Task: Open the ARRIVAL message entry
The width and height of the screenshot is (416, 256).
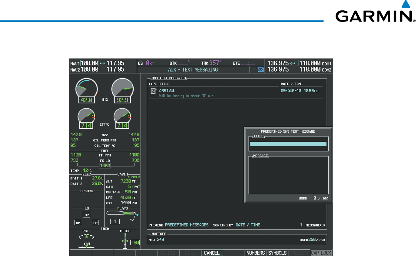Action: click(167, 91)
